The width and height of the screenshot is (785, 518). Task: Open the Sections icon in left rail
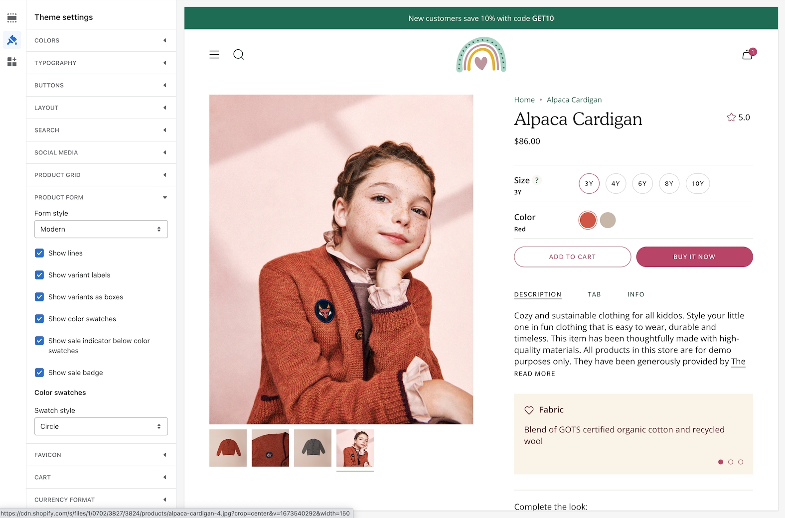12,18
